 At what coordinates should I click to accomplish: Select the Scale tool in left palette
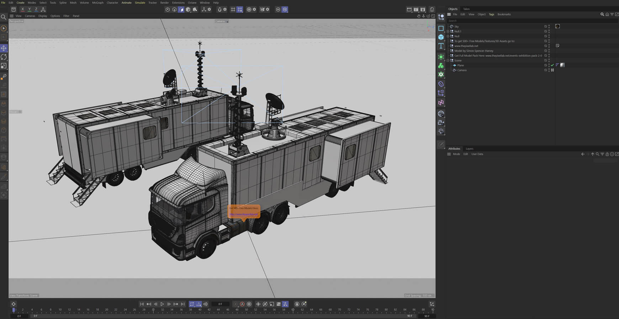tap(4, 66)
